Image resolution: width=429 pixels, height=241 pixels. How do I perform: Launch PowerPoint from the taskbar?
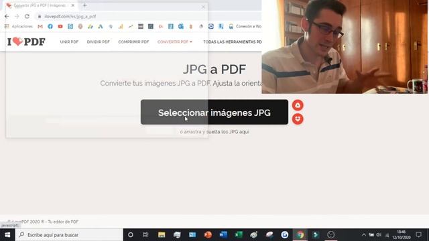tap(208, 235)
